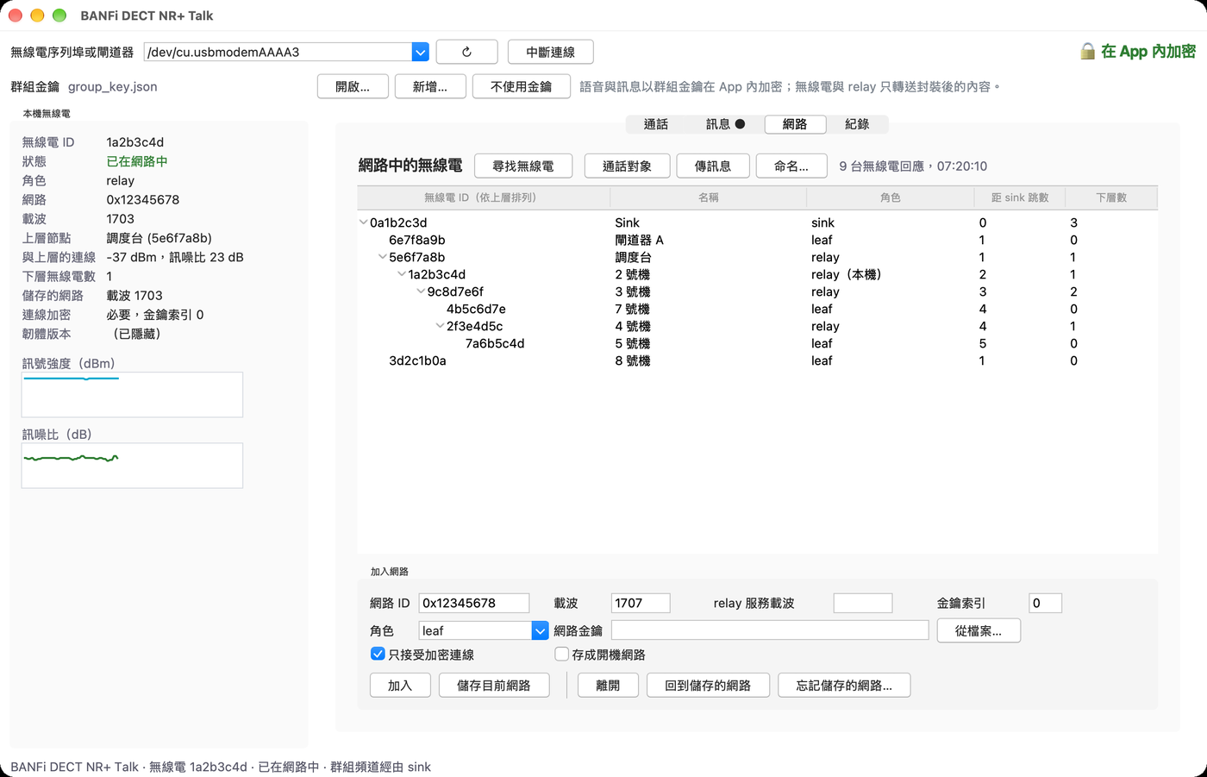Screen dimensions: 1207x777
Task: Click the 載波 1707 input field
Action: (x=641, y=603)
